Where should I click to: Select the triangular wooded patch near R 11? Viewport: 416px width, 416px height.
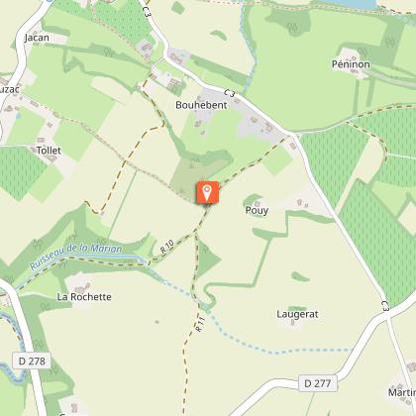coord(207,259)
